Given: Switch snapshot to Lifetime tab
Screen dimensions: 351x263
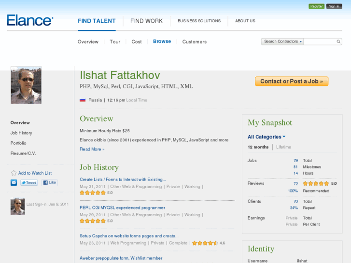Looking at the screenshot, I should [x=283, y=147].
